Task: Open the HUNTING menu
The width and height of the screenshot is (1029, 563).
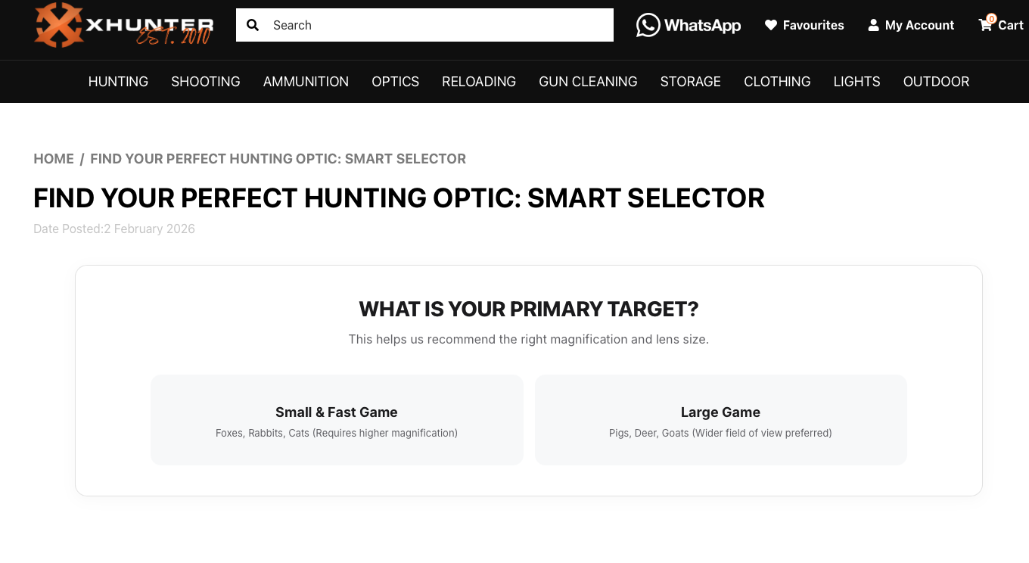Action: click(118, 81)
